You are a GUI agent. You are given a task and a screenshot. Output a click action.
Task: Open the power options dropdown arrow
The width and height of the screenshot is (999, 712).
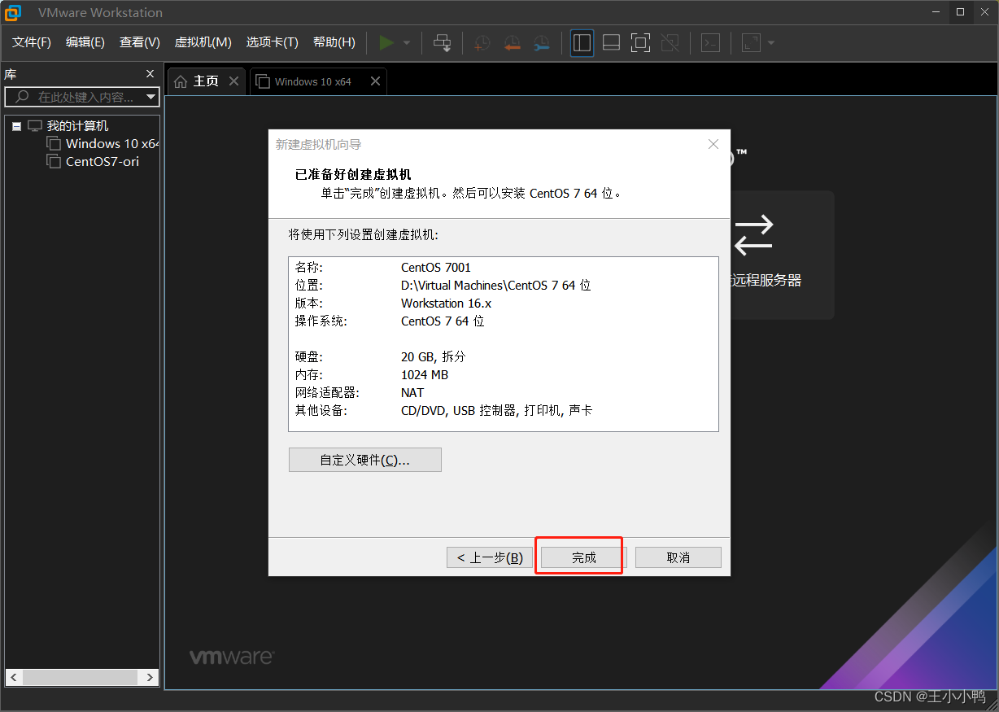pyautogui.click(x=407, y=43)
